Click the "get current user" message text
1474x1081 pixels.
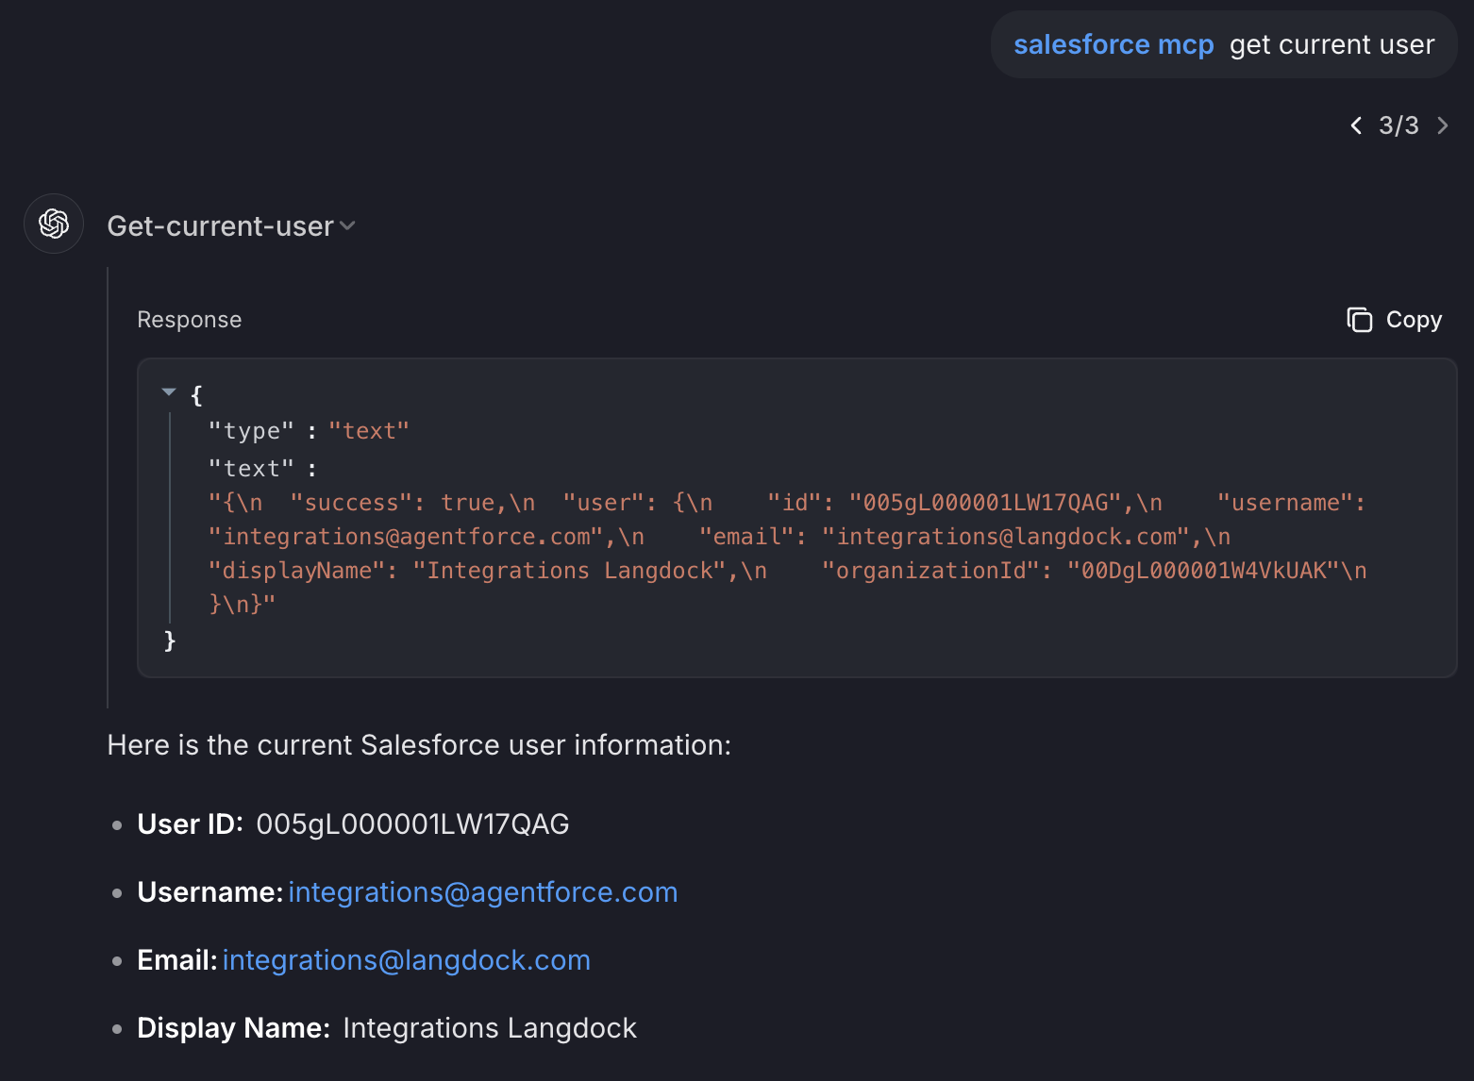coord(1332,44)
